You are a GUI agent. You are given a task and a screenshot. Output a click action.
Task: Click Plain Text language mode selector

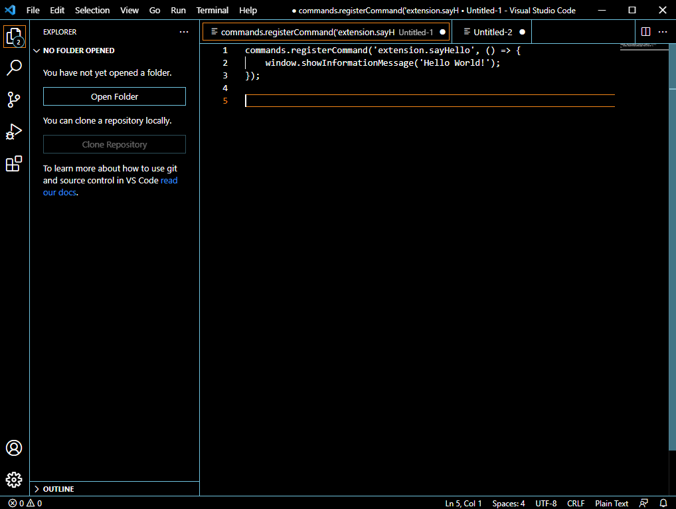click(x=612, y=503)
